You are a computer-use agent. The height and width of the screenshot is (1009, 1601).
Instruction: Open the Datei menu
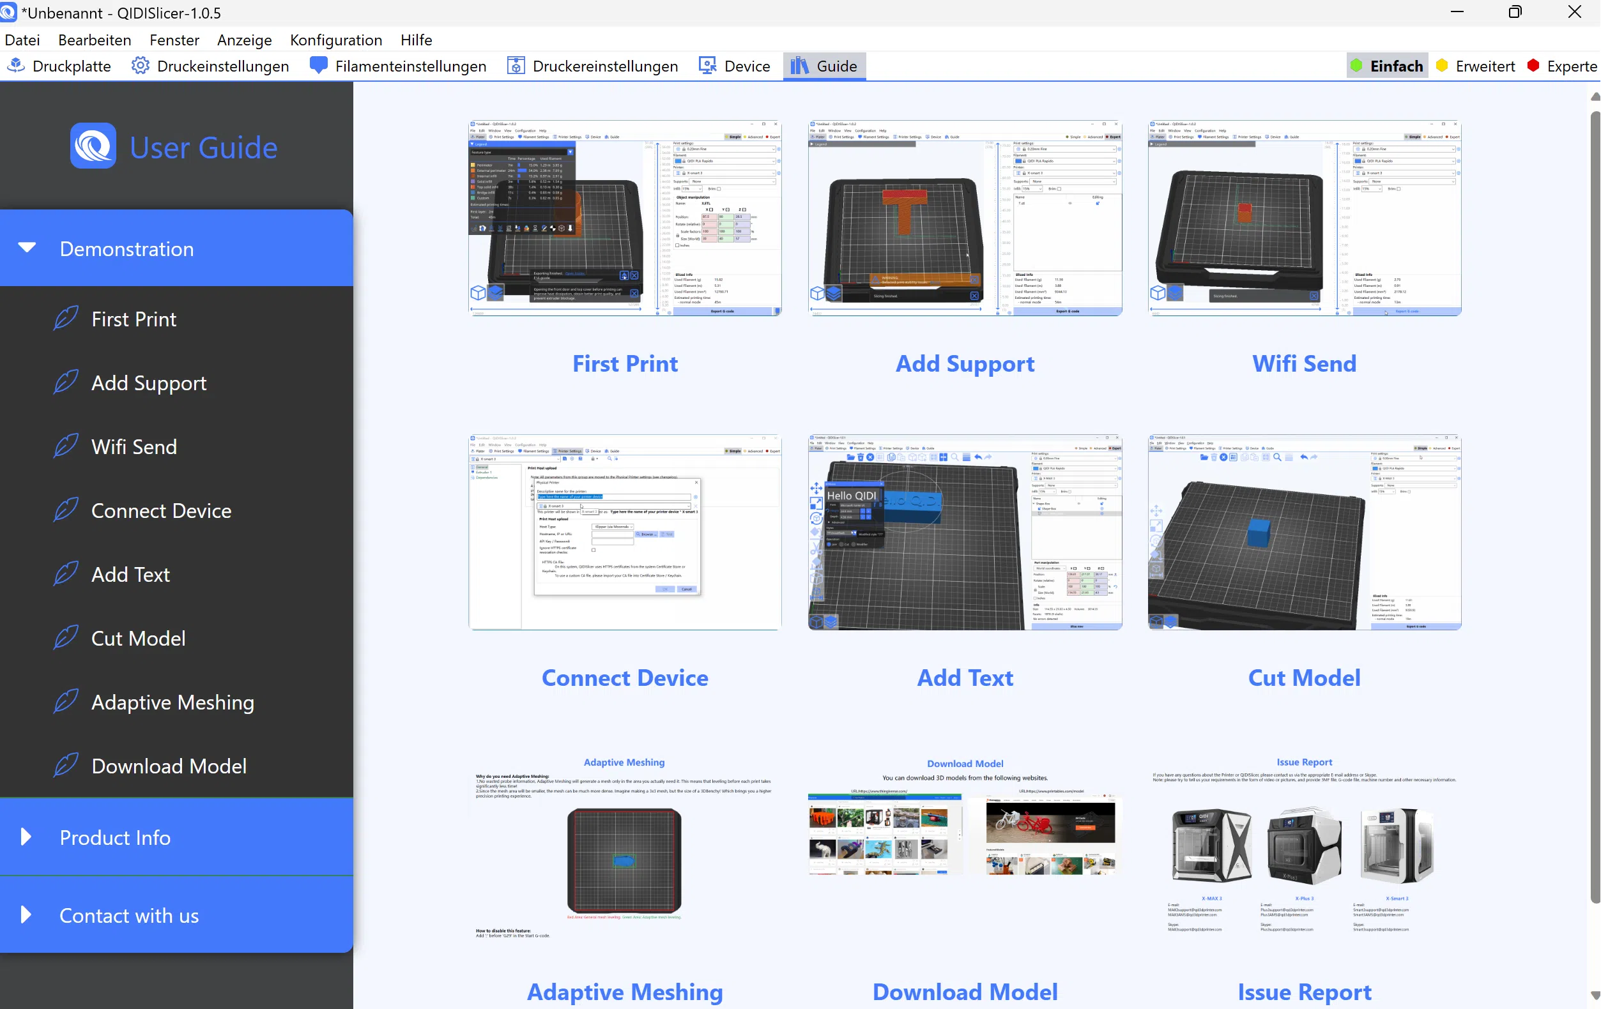coord(22,40)
